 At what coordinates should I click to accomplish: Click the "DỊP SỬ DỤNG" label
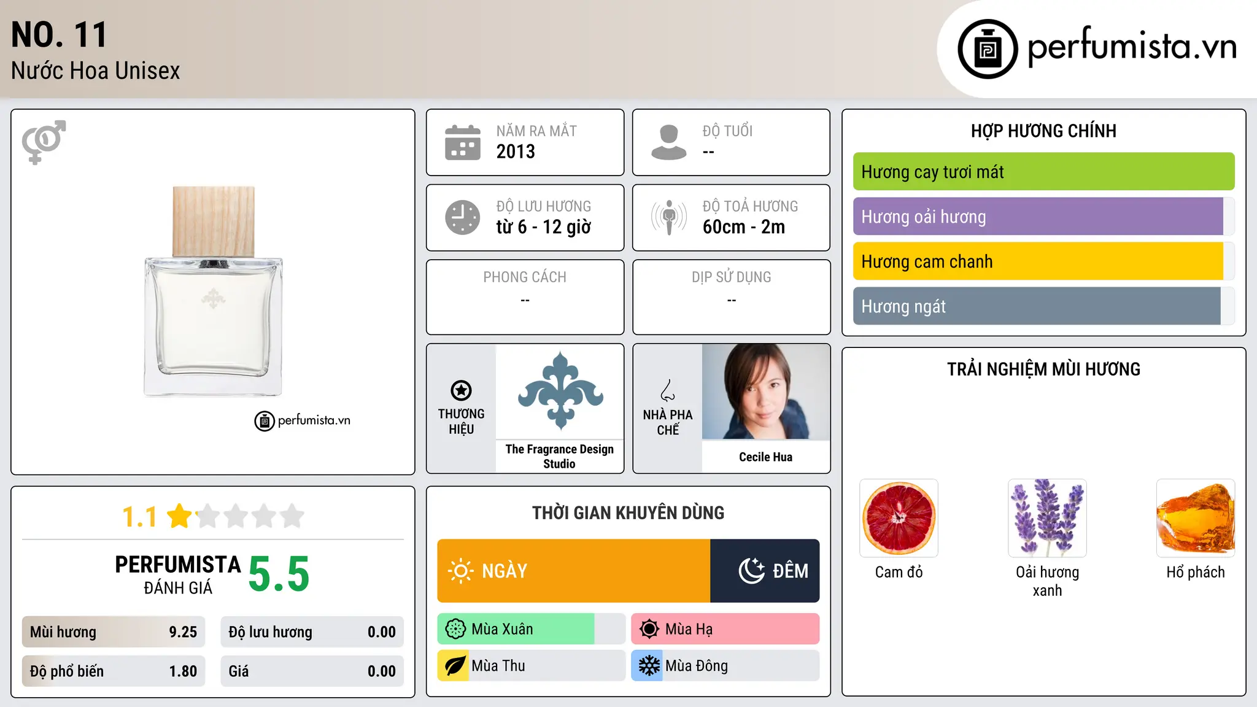(732, 277)
